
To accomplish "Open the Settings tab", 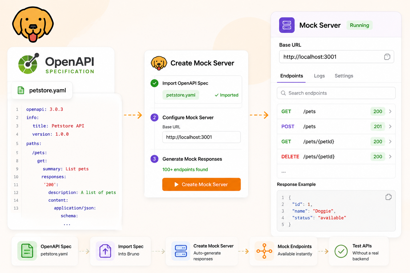I will click(344, 76).
